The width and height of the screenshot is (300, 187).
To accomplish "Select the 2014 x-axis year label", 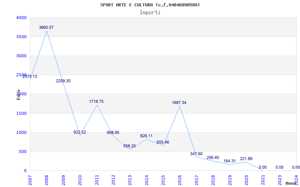I will [147, 180].
